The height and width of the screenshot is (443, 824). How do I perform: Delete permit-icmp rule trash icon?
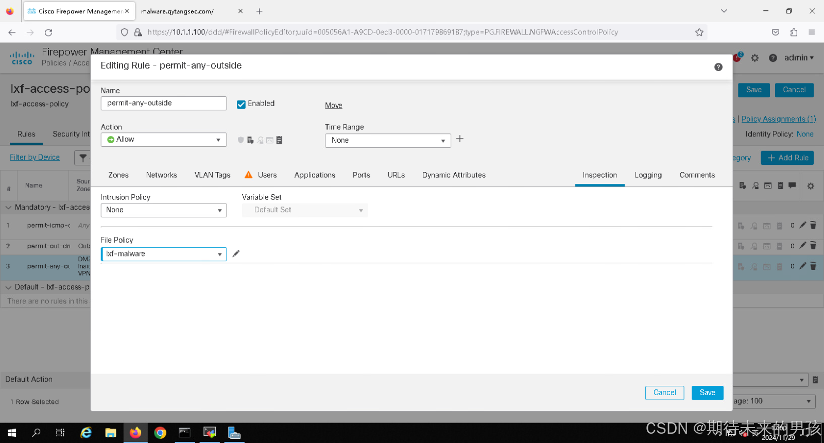(813, 225)
